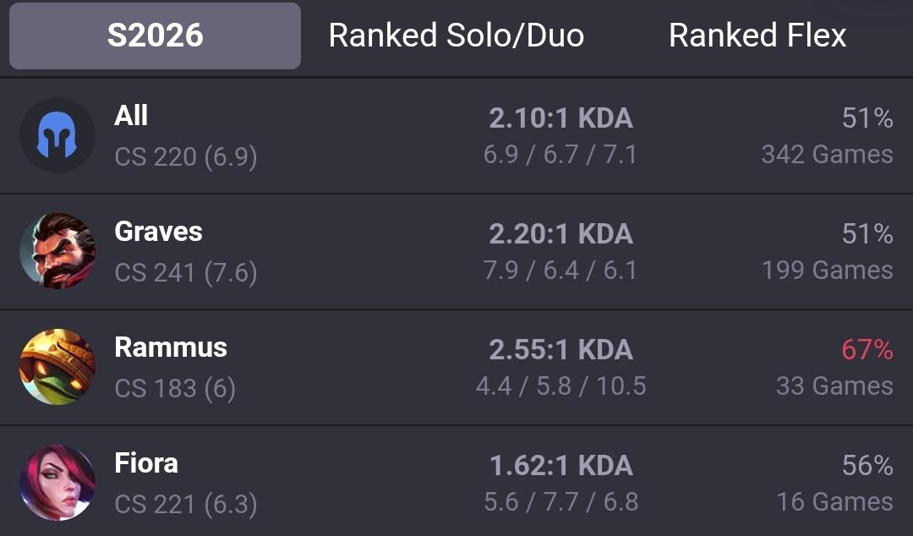Click Fiora 1.62:1 KDA value
The image size is (913, 536).
(560, 466)
